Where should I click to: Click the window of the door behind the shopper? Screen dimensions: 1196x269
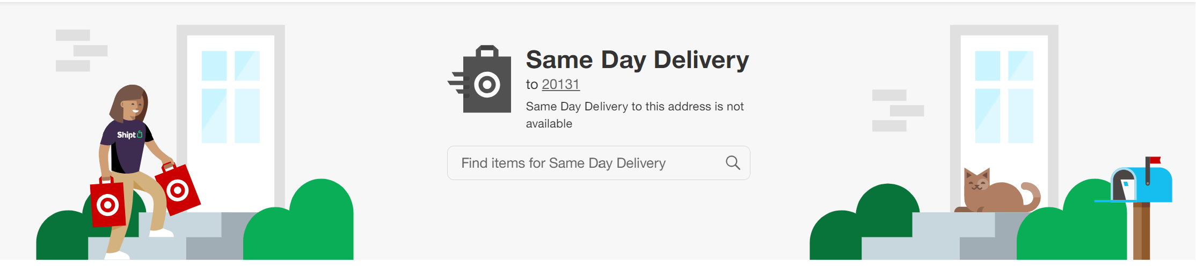click(230, 96)
